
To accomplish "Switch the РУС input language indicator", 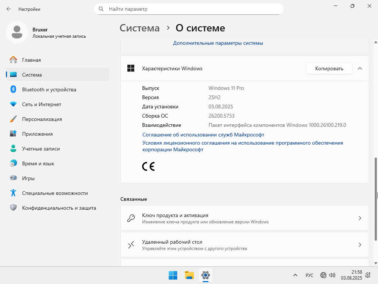I will point(309,275).
